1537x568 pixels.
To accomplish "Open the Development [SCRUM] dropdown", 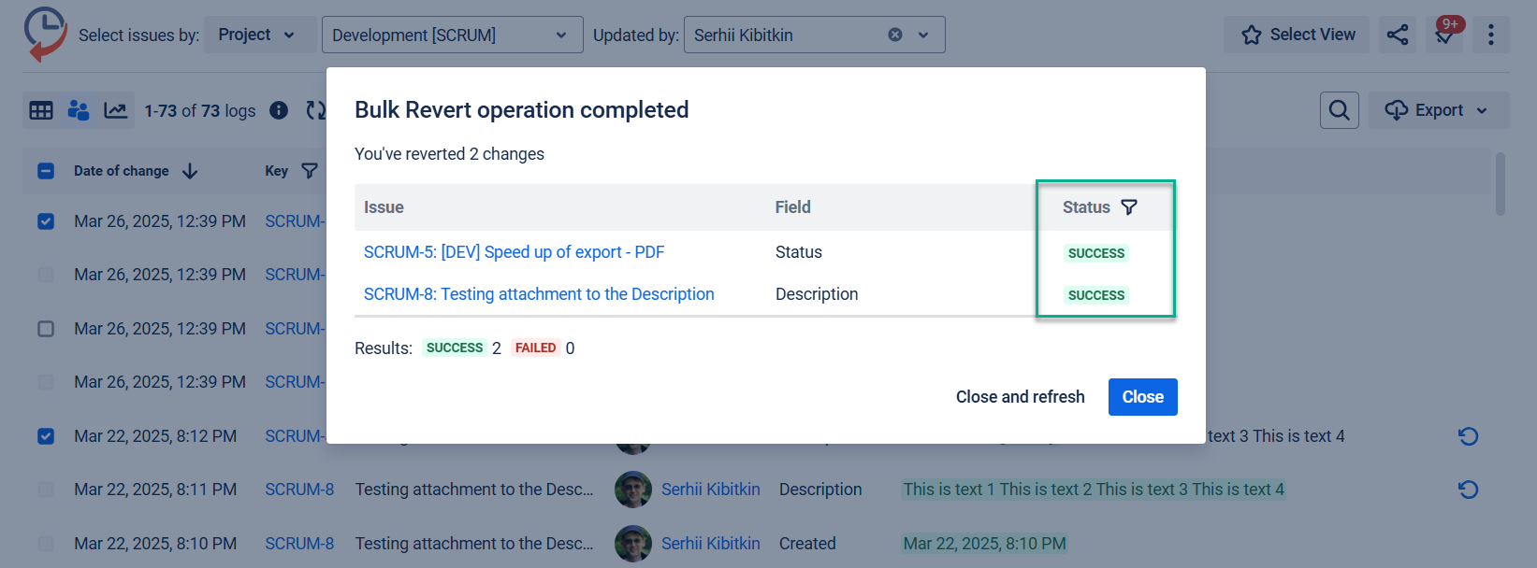I will (452, 35).
